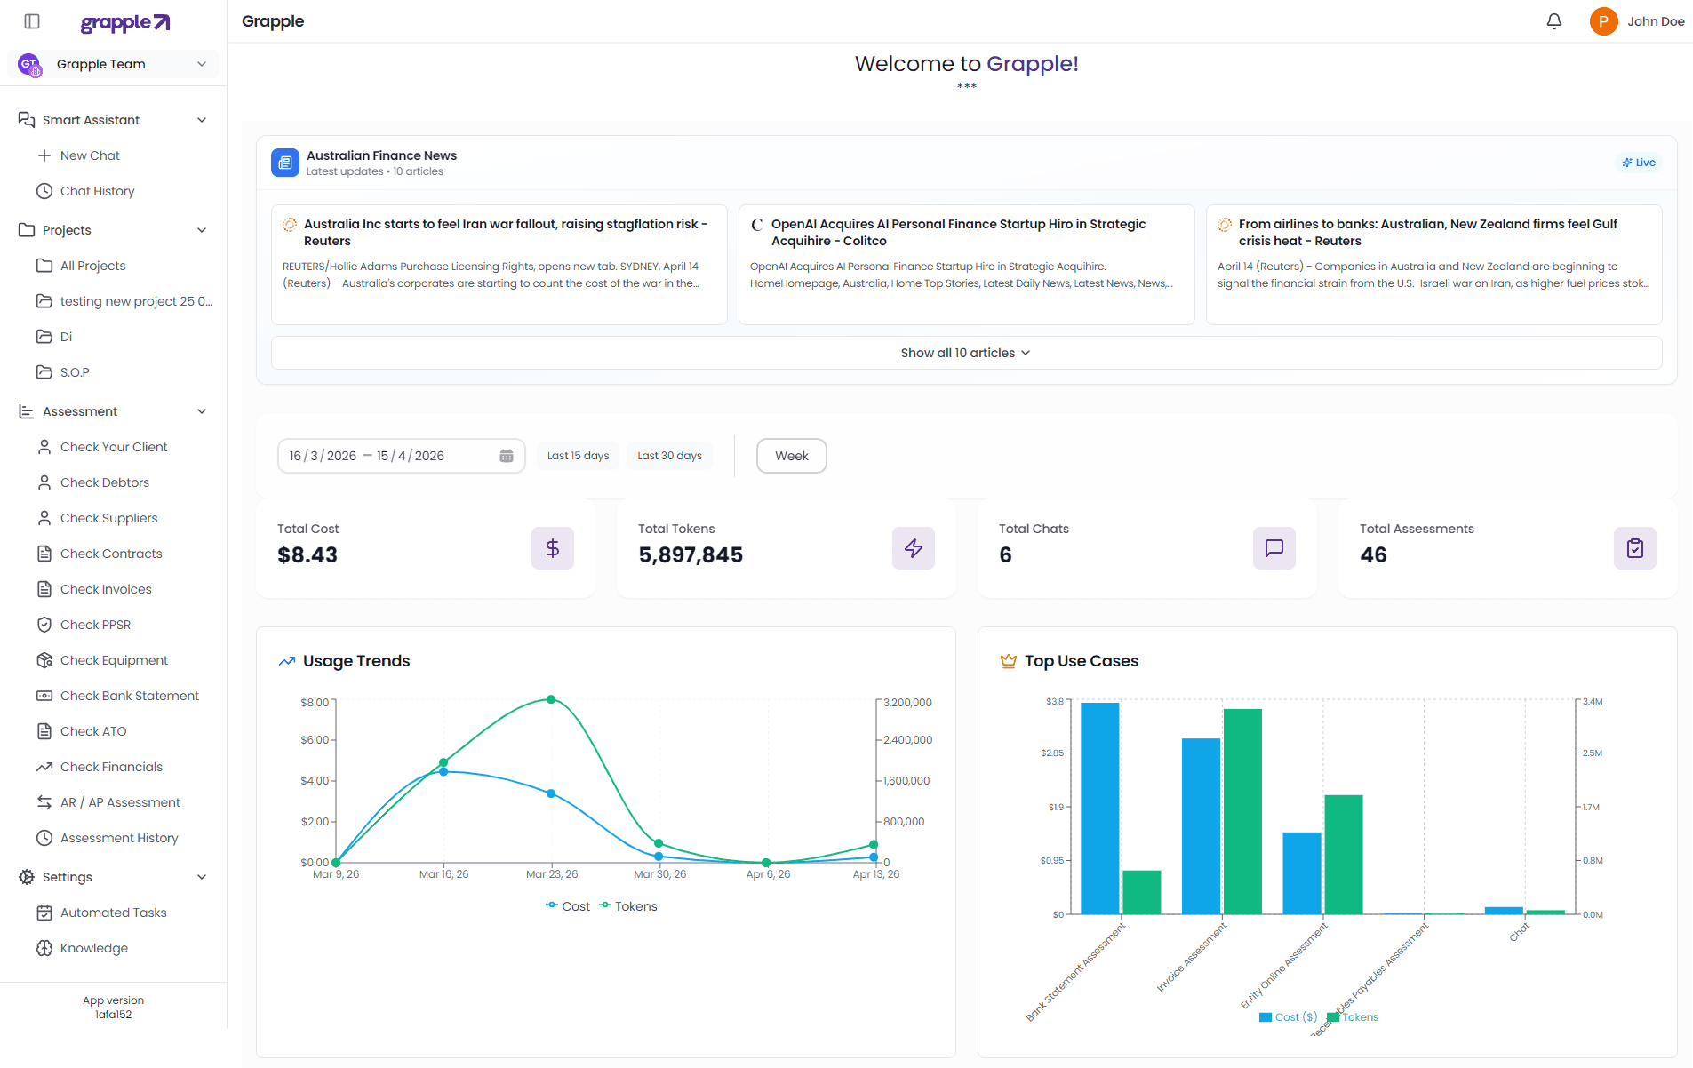Toggle Cost ($) legend in Top Use Cases
Viewport: 1693px width, 1068px height.
point(1288,1017)
